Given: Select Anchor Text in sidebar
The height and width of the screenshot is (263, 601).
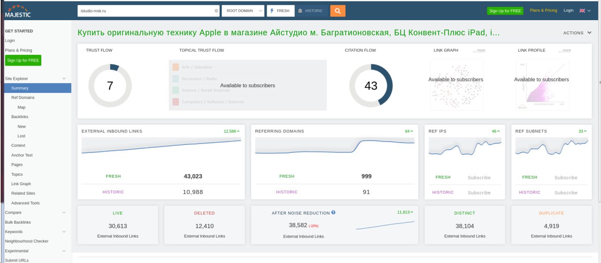Looking at the screenshot, I should [22, 155].
